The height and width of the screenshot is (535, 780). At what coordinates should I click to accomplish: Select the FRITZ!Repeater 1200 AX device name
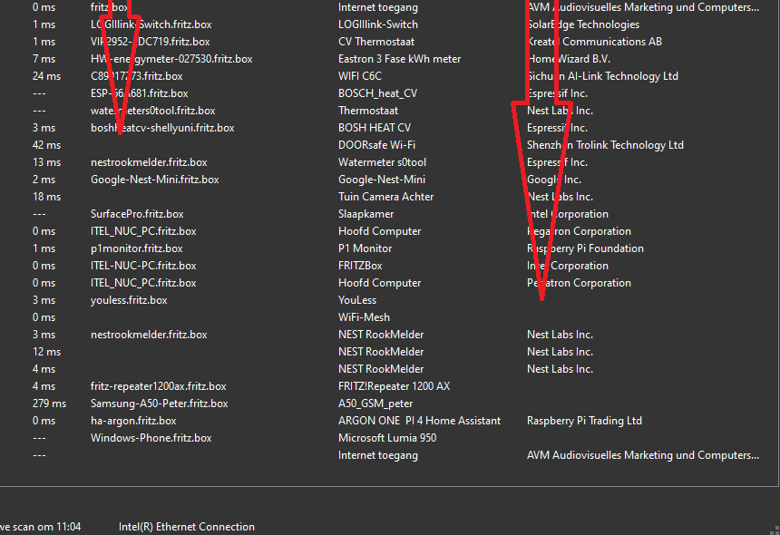tap(394, 386)
